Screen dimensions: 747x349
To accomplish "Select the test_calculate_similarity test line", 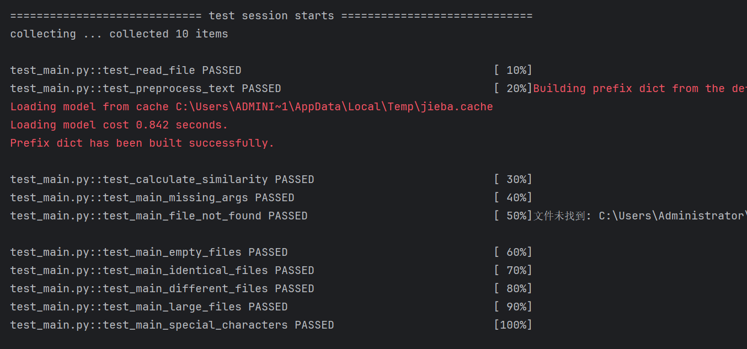I will (x=162, y=179).
